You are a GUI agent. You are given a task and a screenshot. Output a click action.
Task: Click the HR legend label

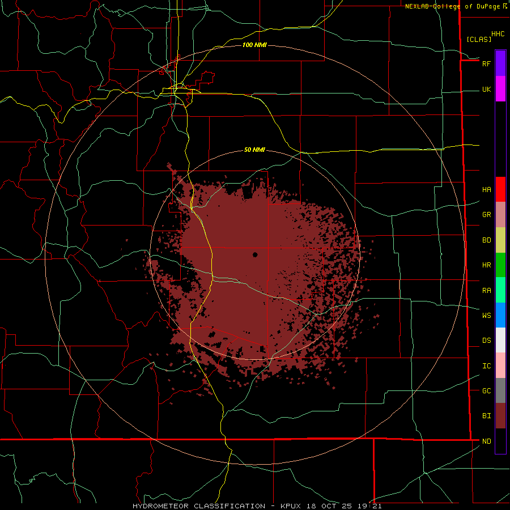coord(487,265)
